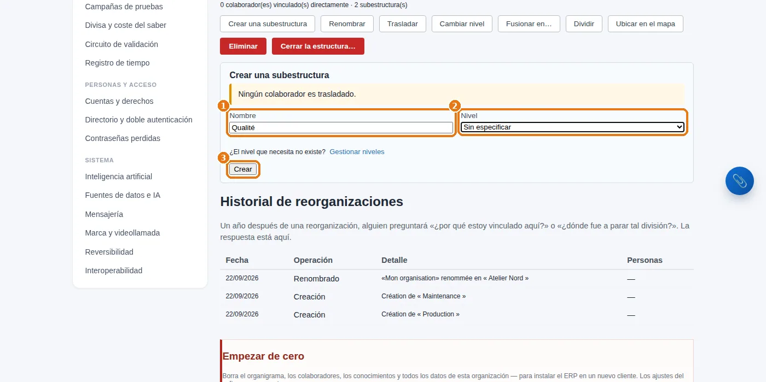Go to Contraseñas perdidas
This screenshot has width=766, height=382.
coord(123,138)
